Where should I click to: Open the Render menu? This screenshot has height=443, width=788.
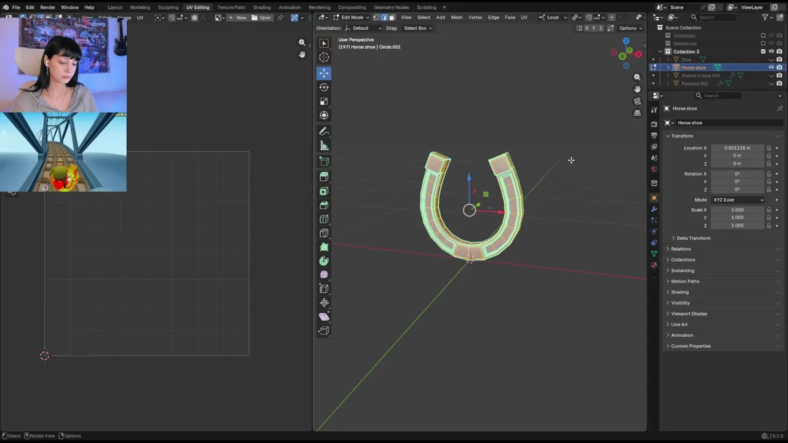47,7
